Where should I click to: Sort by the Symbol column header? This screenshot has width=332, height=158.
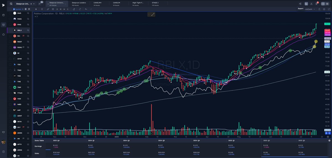click(x=19, y=9)
